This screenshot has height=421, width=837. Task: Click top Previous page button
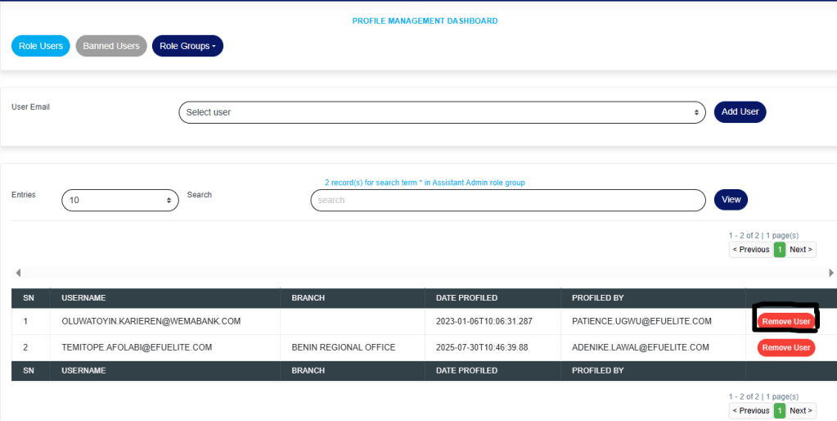[750, 249]
